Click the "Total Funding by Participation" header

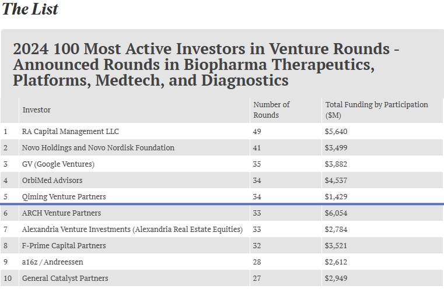(x=376, y=110)
